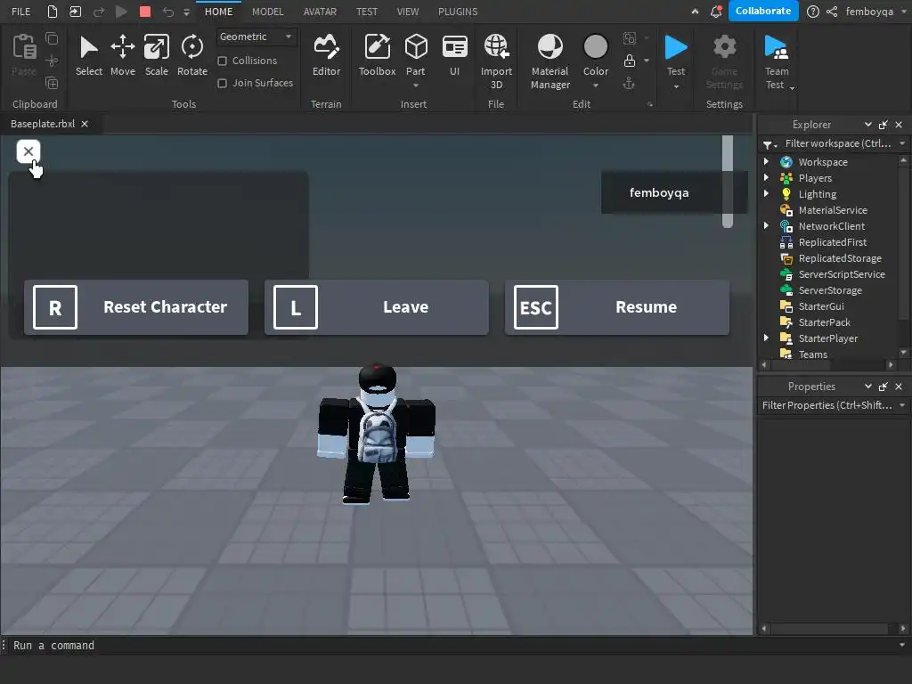Click the Import 3D icon
The image size is (912, 684).
496,47
